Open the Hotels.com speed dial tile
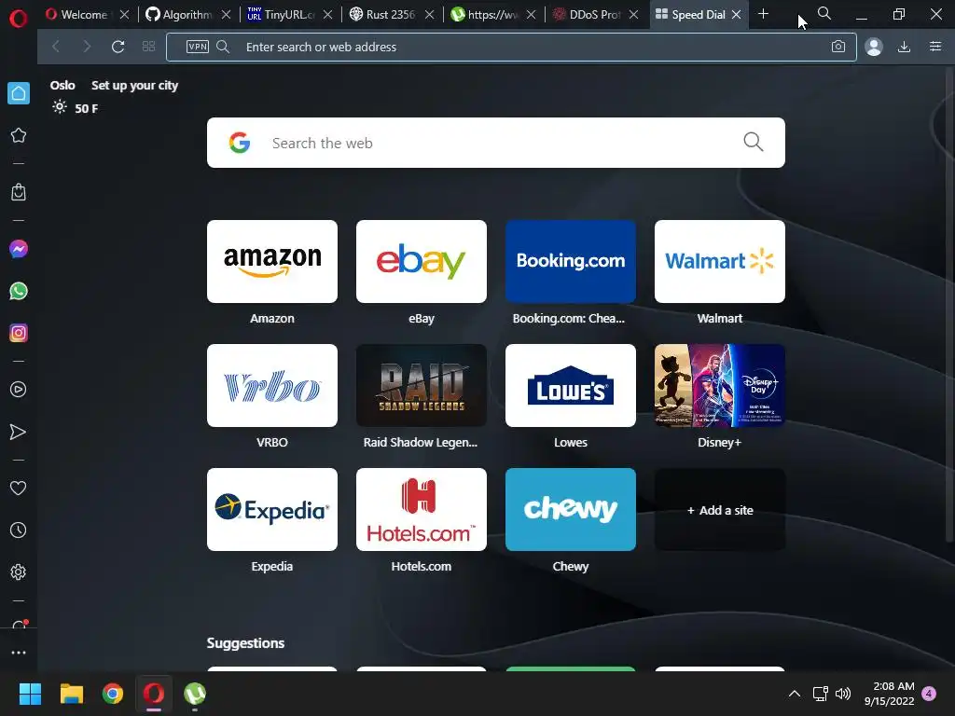 click(x=422, y=510)
